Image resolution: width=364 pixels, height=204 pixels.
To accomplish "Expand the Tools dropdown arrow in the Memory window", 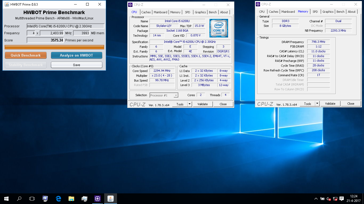I will coord(317,104).
